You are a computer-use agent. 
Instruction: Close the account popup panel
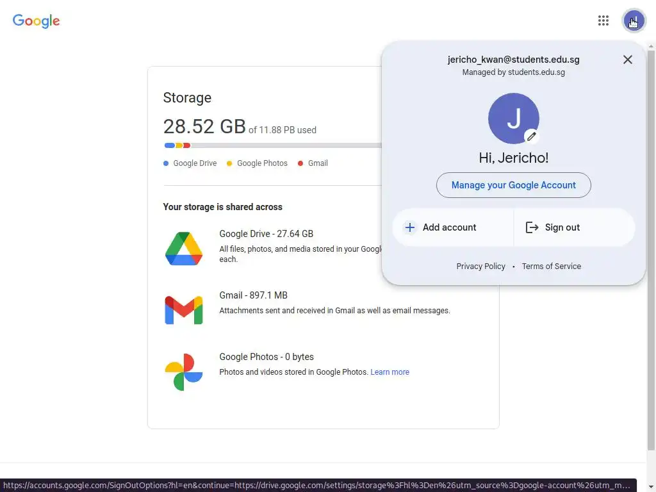tap(628, 60)
